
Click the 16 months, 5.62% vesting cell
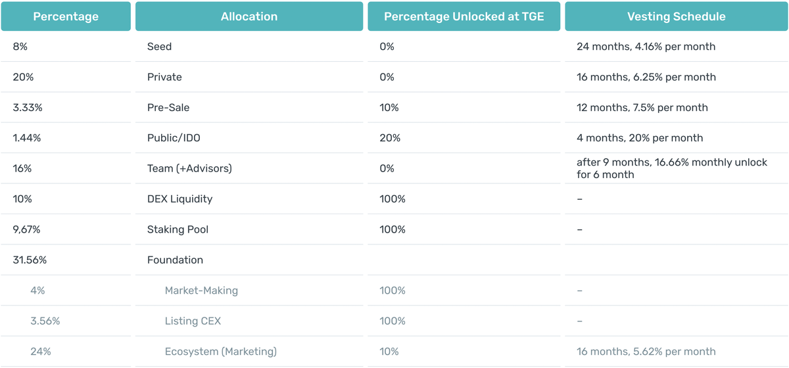646,352
